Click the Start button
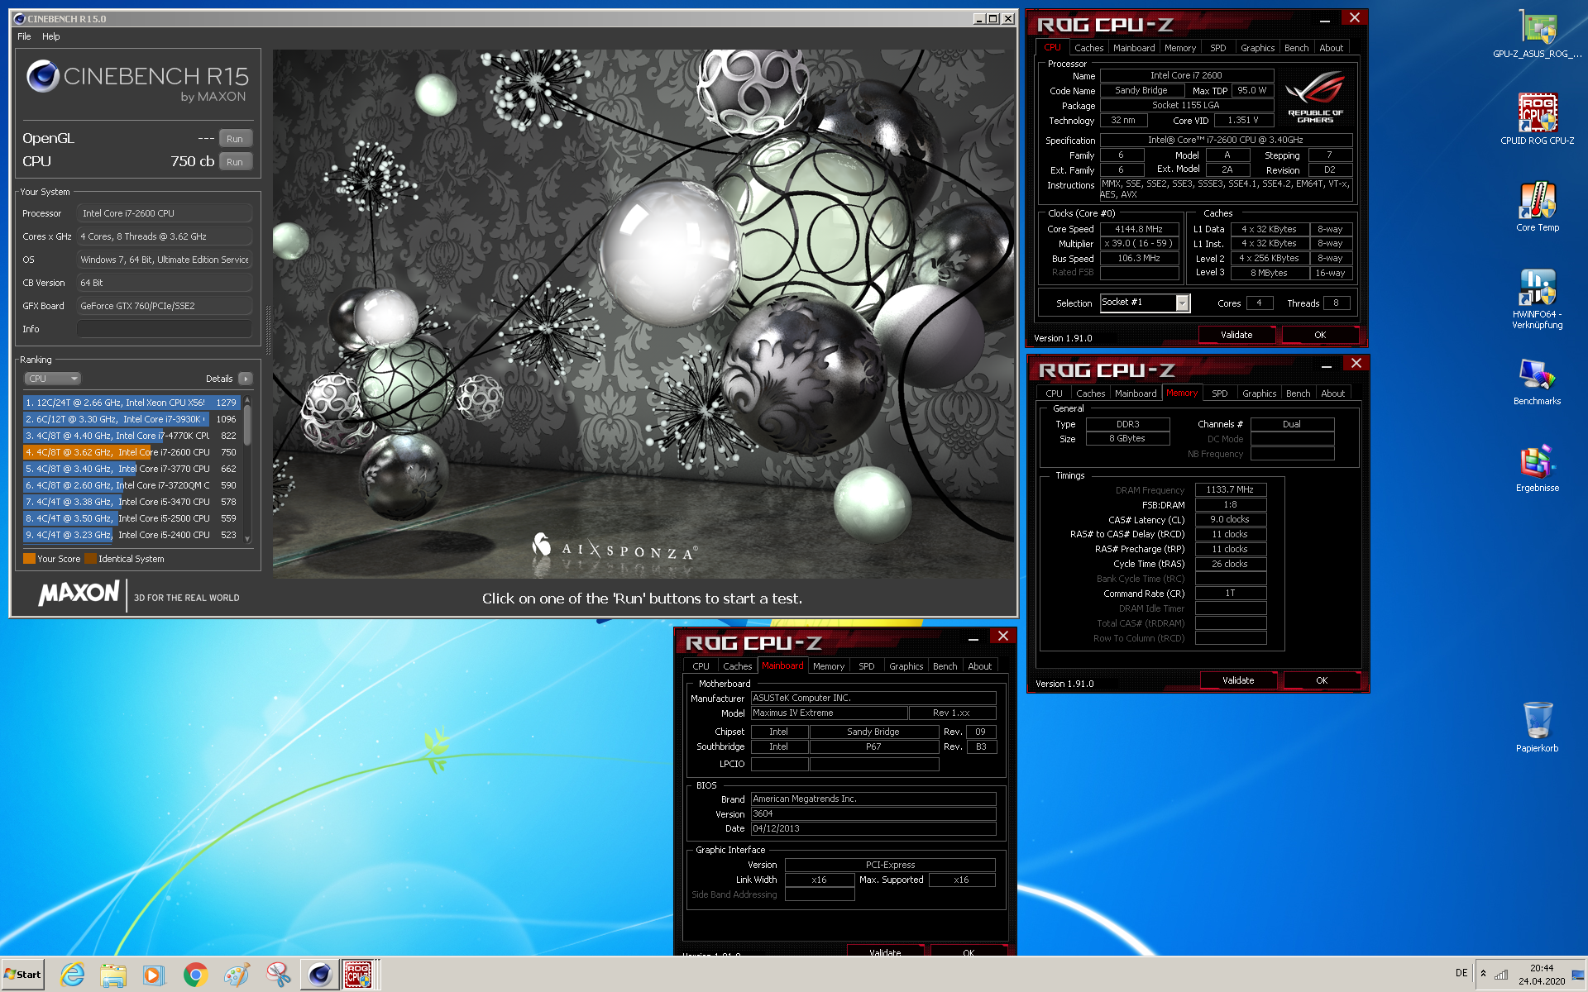 coord(23,975)
